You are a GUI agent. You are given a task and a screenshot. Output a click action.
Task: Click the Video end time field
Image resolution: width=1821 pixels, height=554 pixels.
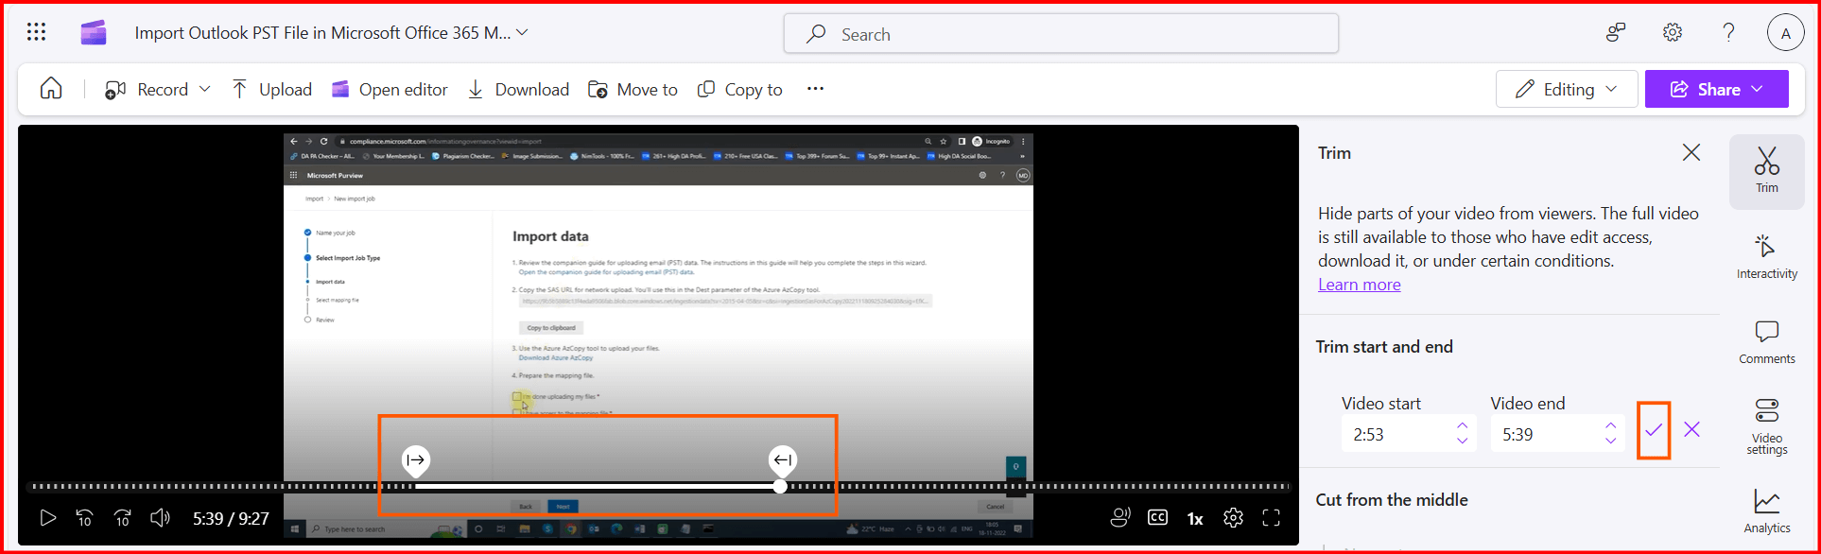1544,434
